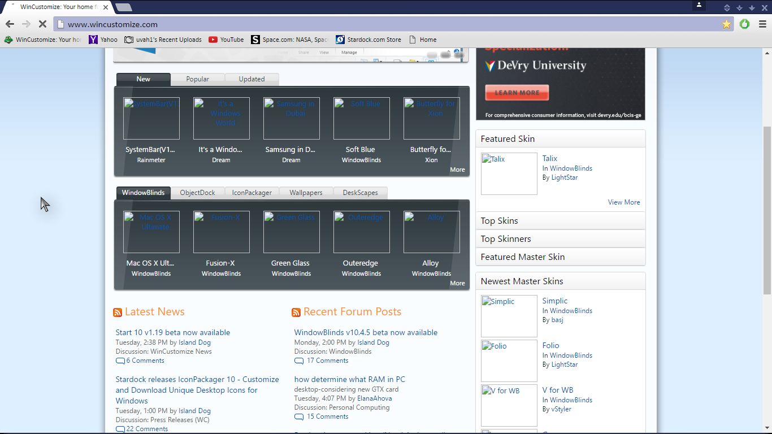Click the green extension icon in toolbar

point(744,24)
